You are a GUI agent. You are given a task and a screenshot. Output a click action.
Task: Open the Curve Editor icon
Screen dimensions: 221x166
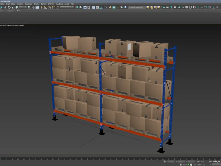pos(97,7)
